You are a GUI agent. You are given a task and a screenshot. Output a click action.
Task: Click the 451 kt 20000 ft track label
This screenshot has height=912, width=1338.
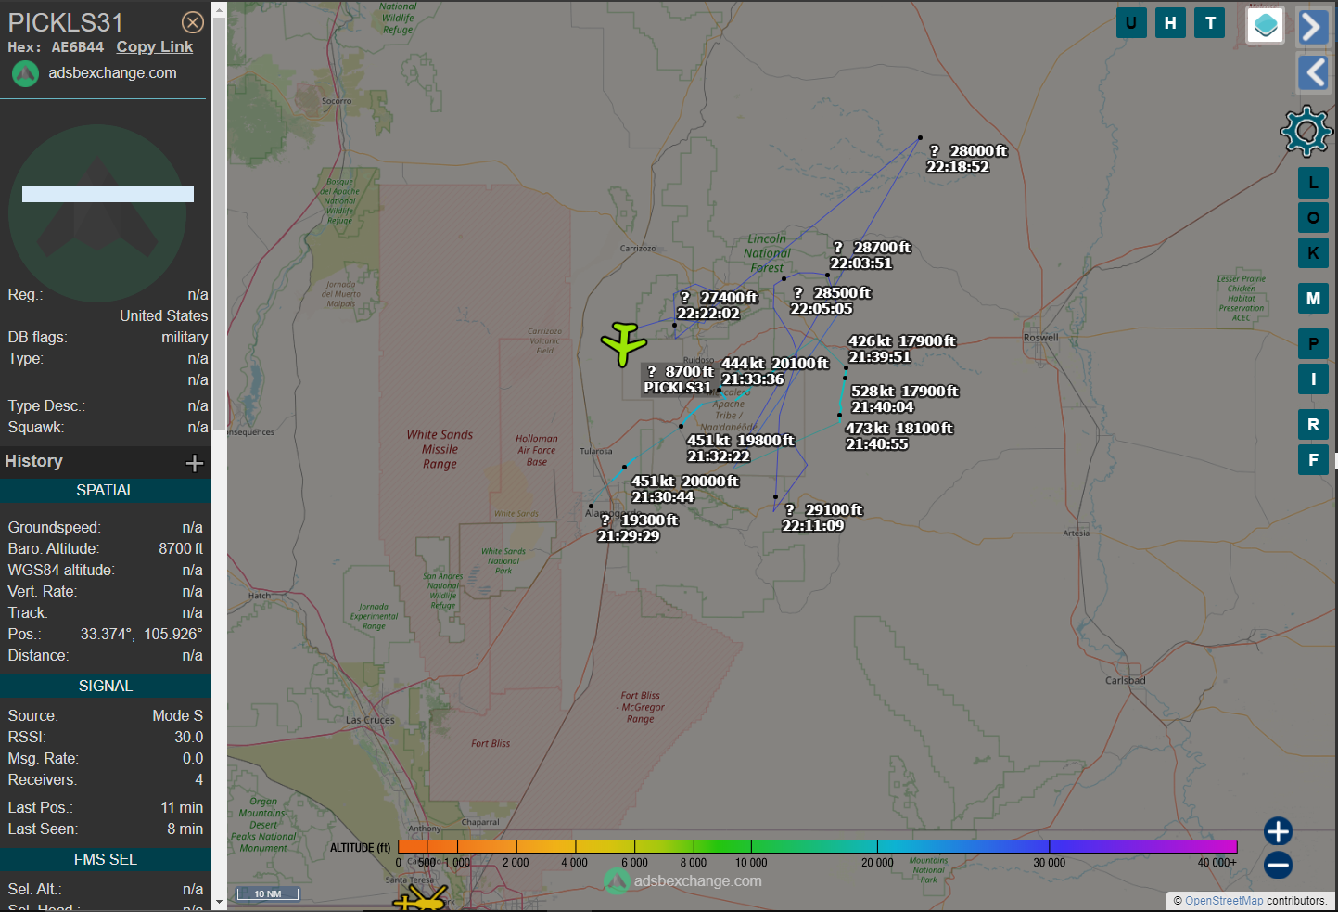point(685,489)
